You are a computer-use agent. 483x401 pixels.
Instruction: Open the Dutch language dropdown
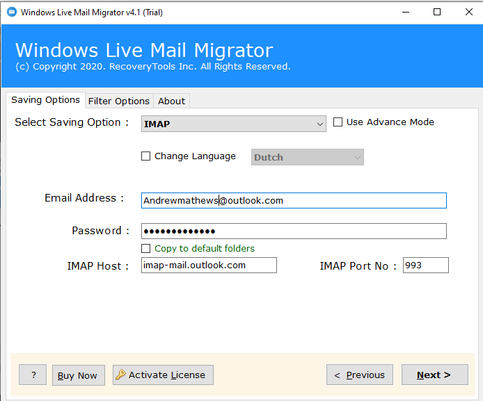click(308, 157)
